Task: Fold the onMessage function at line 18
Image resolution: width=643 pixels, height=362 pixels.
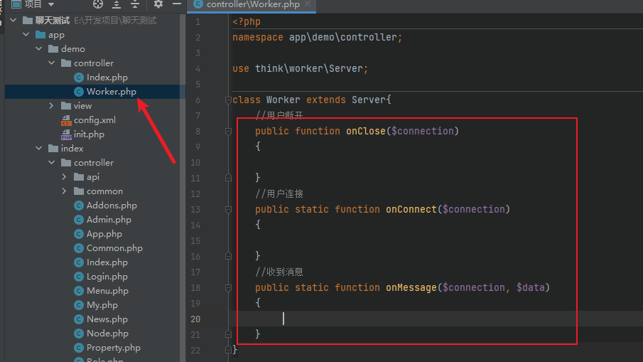Action: 228,288
